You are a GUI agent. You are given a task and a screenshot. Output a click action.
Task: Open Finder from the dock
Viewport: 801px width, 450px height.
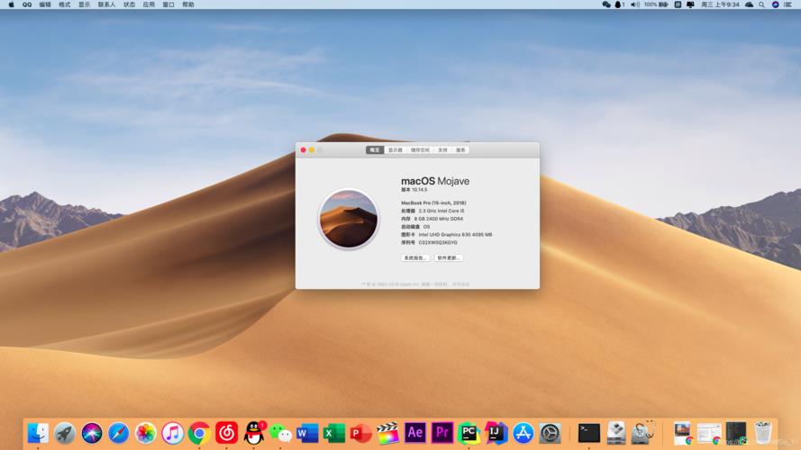click(x=38, y=433)
